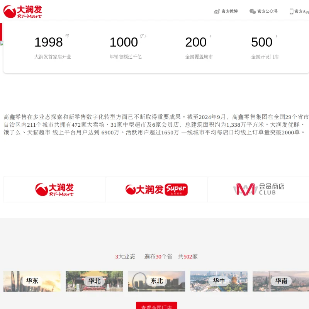This screenshot has height=309, width=309.
Task: Open the Weibo icon for 官方微博
Action: [217, 12]
